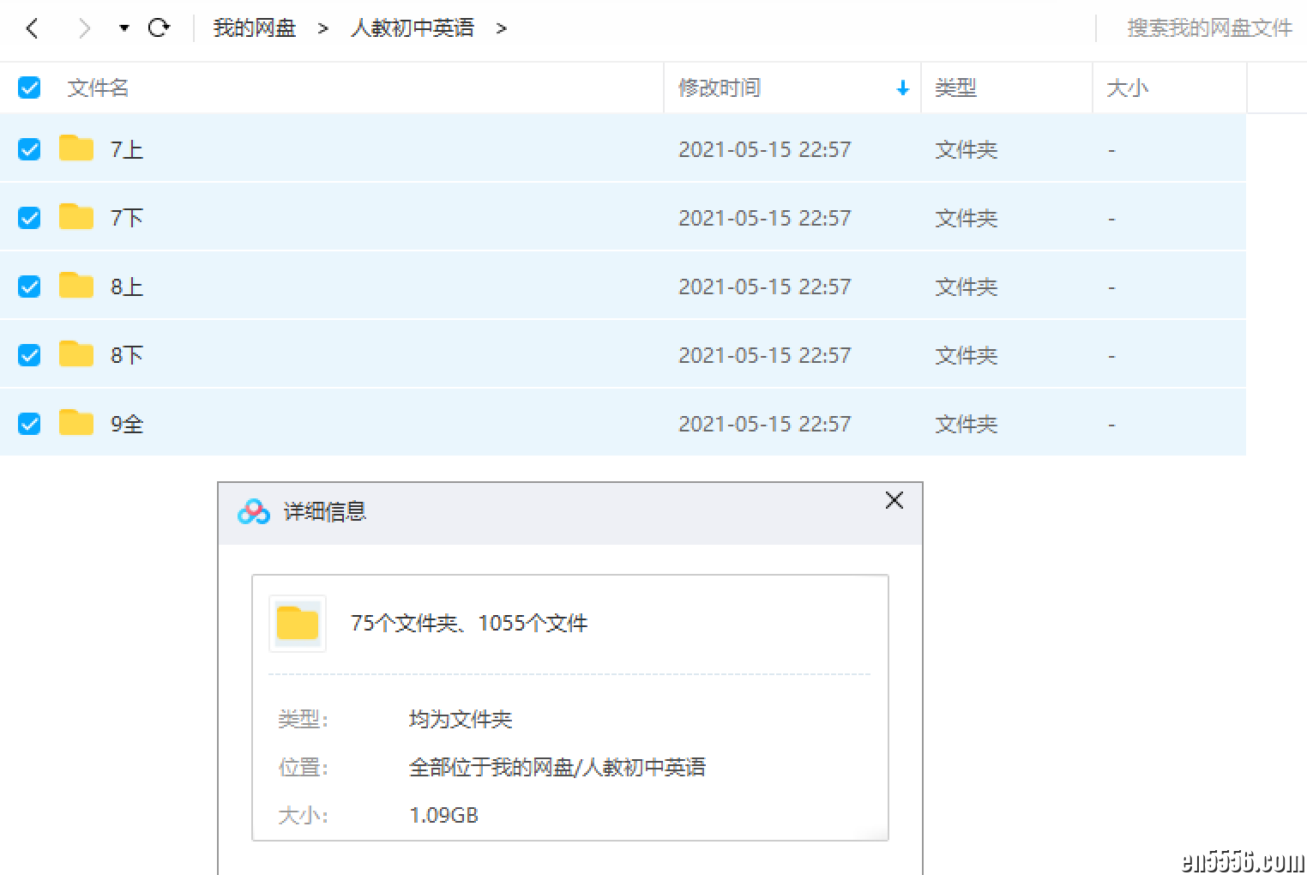
Task: Toggle the select-all checkbox beside 文件名
Action: [x=29, y=87]
